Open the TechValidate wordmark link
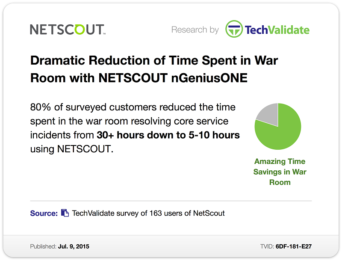342x261 pixels. (277, 30)
